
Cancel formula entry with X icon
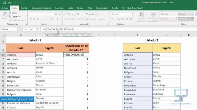tap(26, 29)
